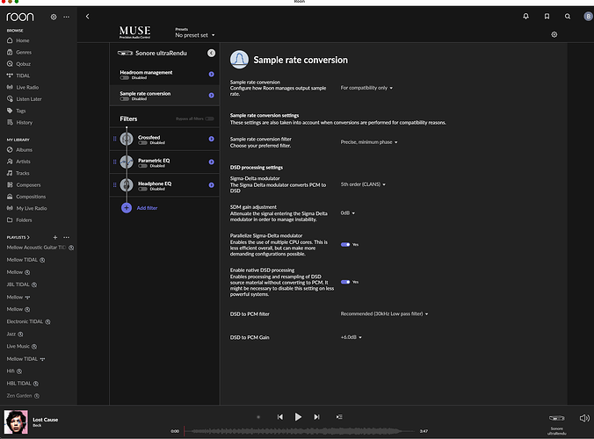Seek in the track waveform progress bar
The width and height of the screenshot is (594, 439).
[299, 431]
